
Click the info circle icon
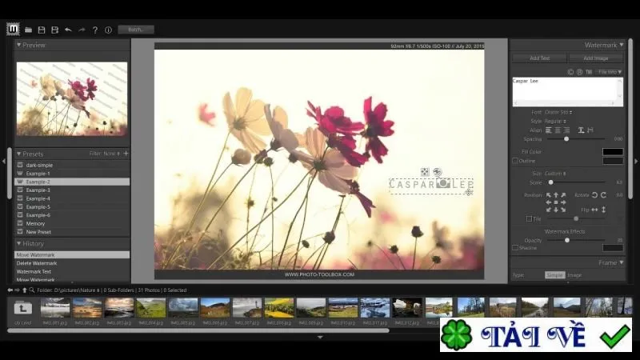tap(108, 30)
